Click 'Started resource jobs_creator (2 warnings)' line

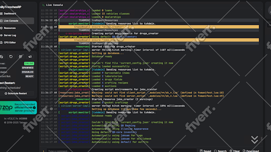click(122, 99)
